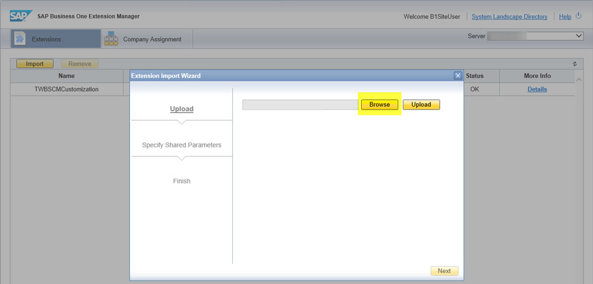
Task: Open the Details link for TWBSCMCustomization
Action: [x=537, y=89]
